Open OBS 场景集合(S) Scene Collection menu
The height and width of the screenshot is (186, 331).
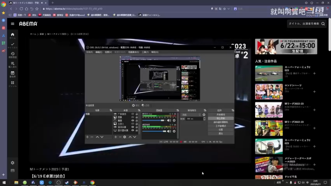[134, 52]
